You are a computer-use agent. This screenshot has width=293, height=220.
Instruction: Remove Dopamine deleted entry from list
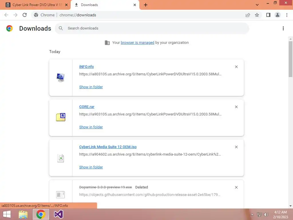point(236,187)
